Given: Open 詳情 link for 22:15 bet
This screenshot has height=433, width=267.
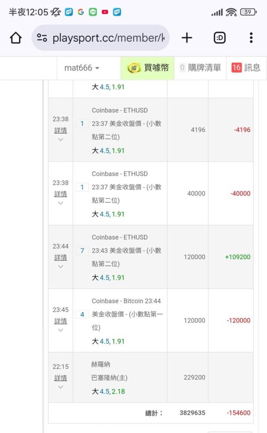Looking at the screenshot, I should click(61, 378).
